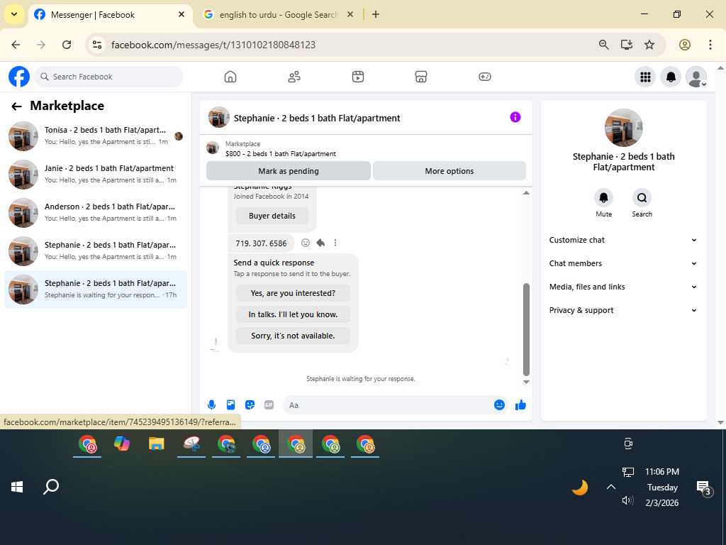React to the 719. 307. 6586 message
Screen dimensions: 726x545
click(306, 243)
